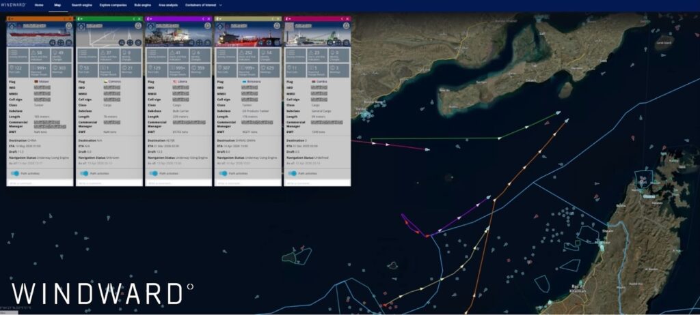Open color dropdown on green card header
This screenshot has height=315, width=700.
tap(82, 18)
